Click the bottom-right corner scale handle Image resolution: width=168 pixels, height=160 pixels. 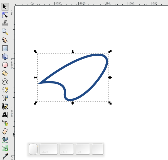pyautogui.click(x=110, y=103)
